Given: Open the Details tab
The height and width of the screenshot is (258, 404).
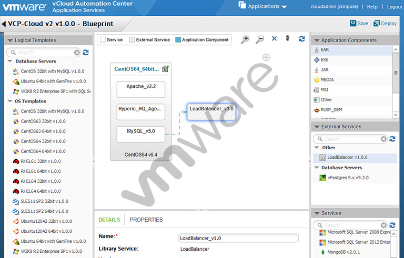Looking at the screenshot, I should 109,220.
